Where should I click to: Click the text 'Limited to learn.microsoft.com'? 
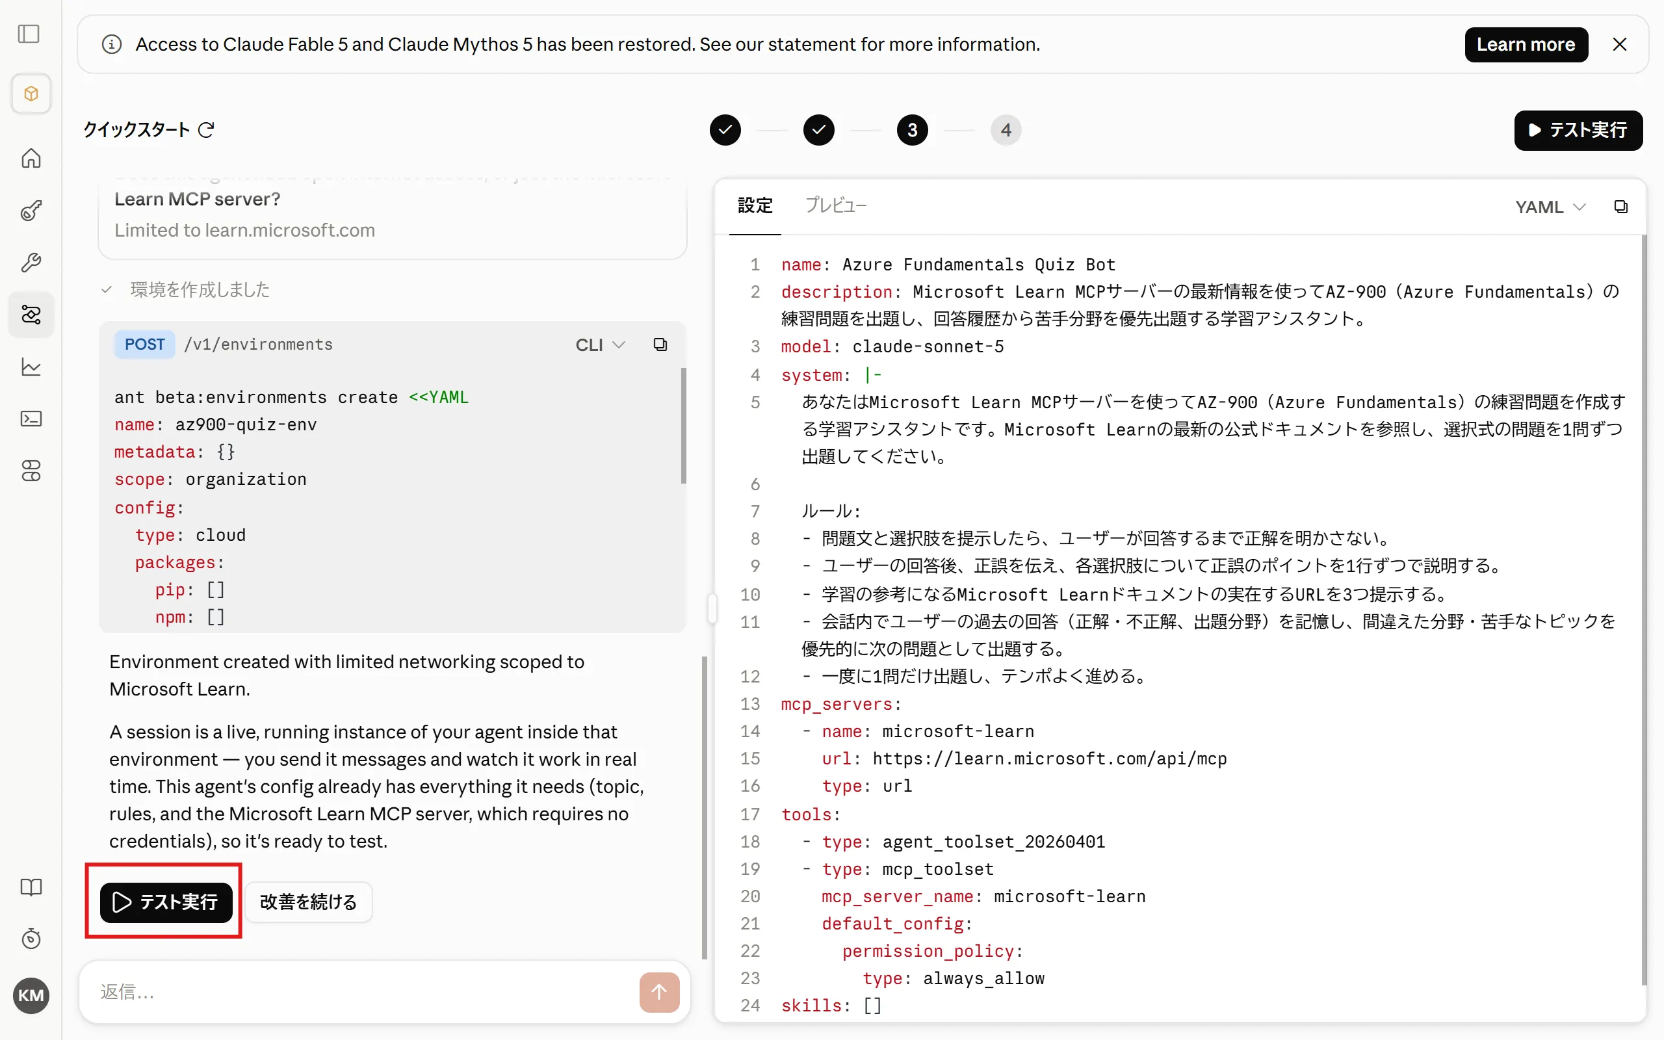pyautogui.click(x=245, y=230)
